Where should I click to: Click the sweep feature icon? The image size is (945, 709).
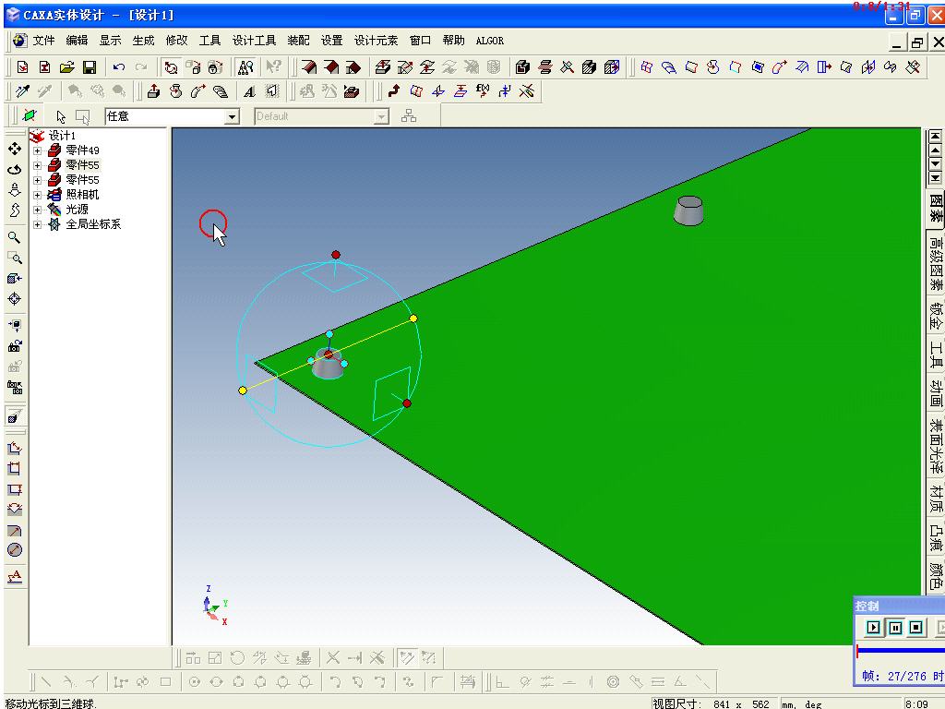pyautogui.click(x=198, y=91)
